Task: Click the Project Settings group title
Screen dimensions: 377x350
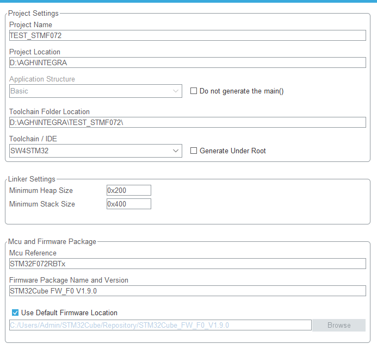Action: point(33,13)
